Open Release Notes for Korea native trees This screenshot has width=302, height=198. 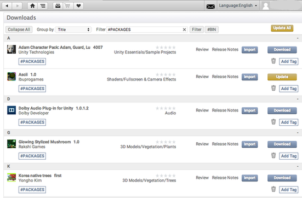click(225, 177)
